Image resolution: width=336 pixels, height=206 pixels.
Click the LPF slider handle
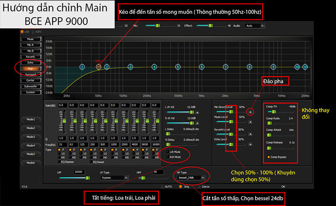click(88, 178)
